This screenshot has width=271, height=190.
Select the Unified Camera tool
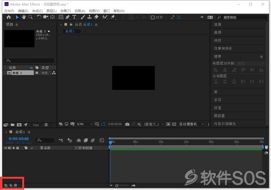46,17
